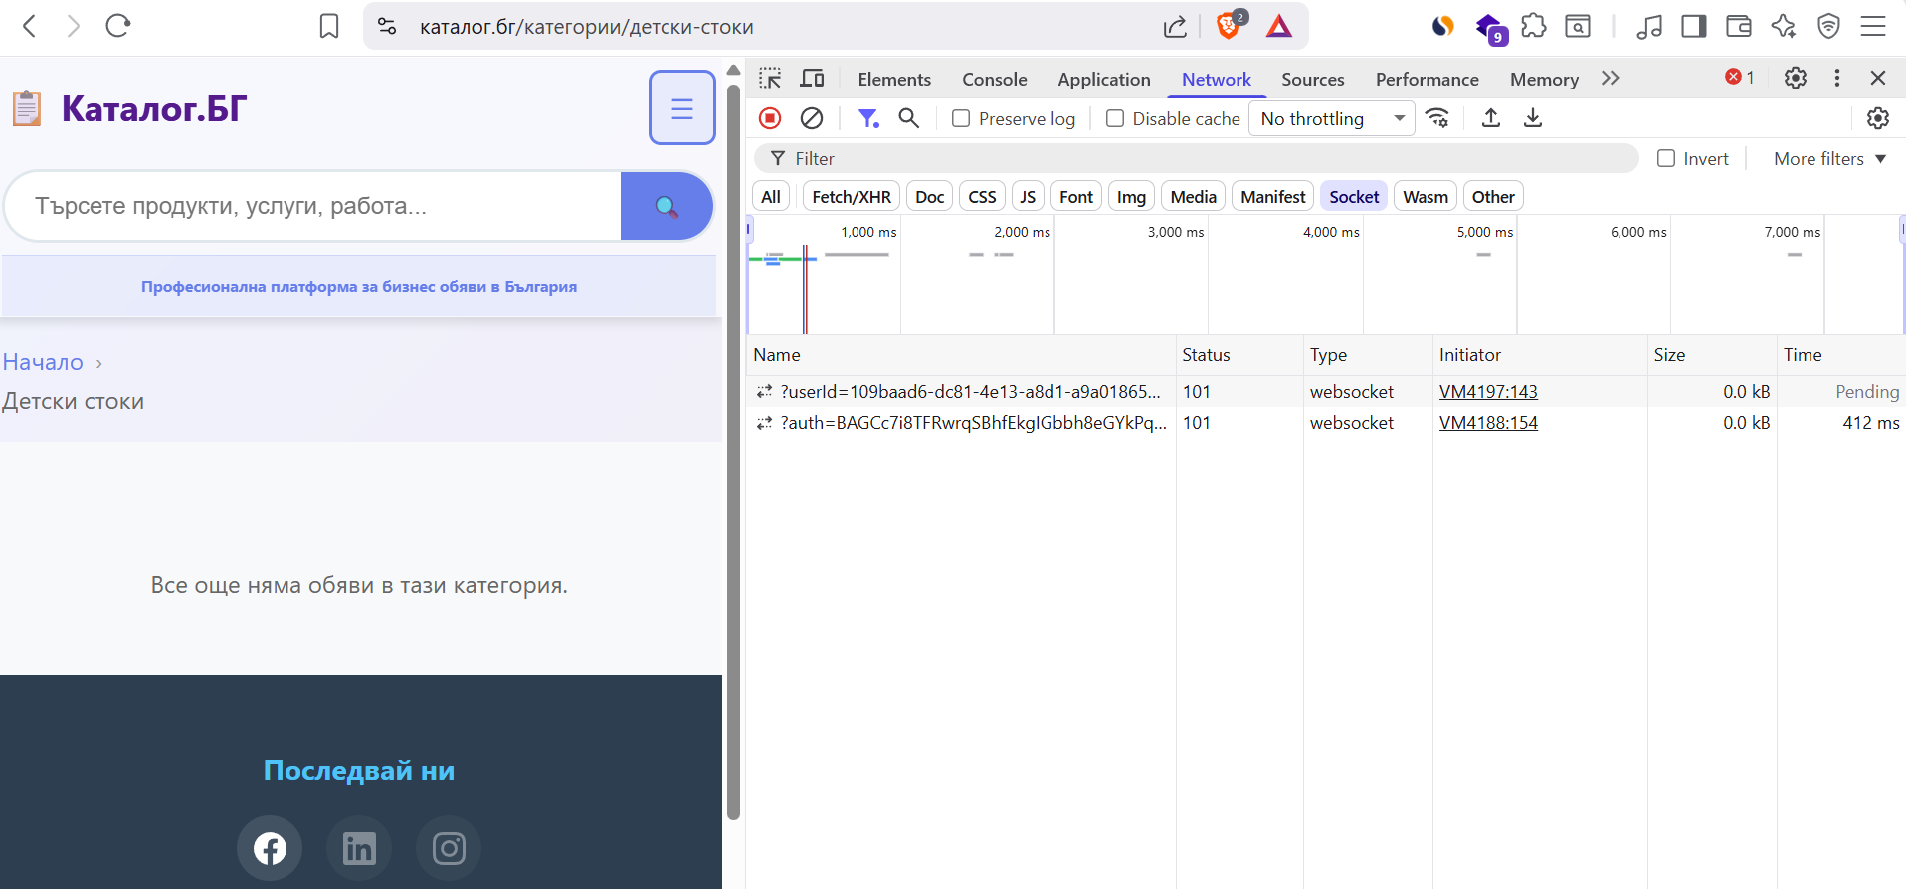The image size is (1906, 889).
Task: Toggle the Doc request filter
Action: (x=930, y=197)
